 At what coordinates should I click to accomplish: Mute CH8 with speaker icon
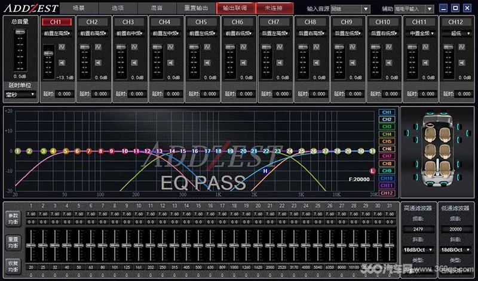coord(317,63)
